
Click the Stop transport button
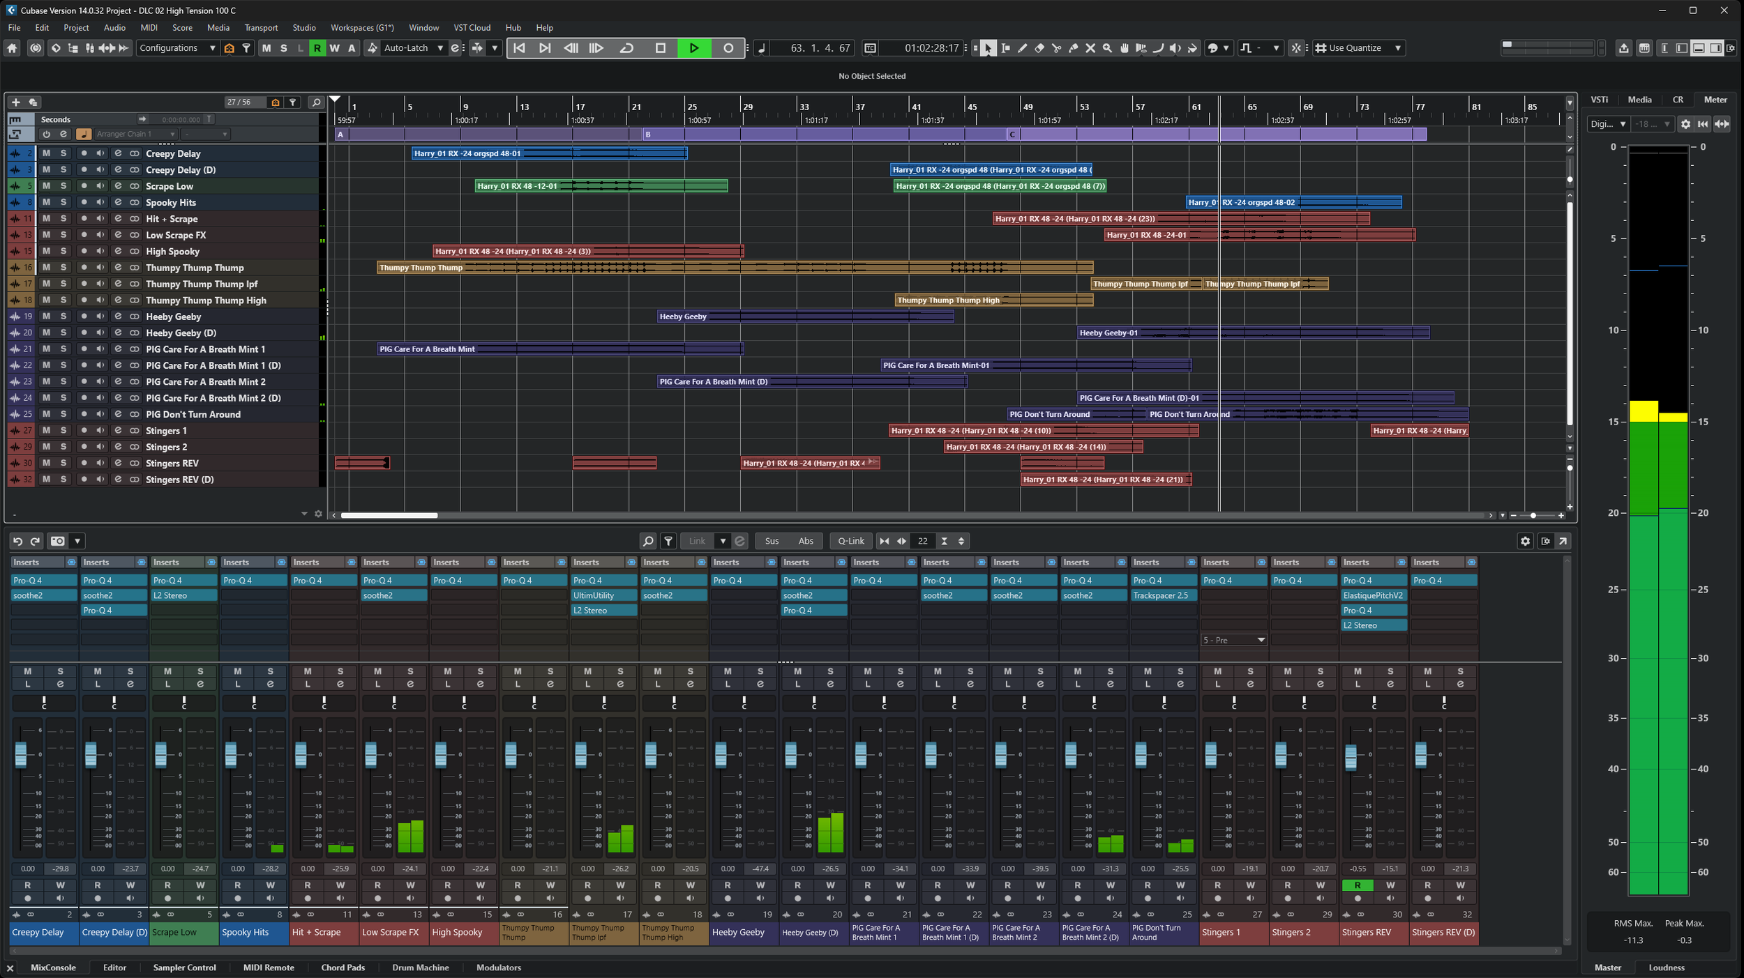[660, 48]
